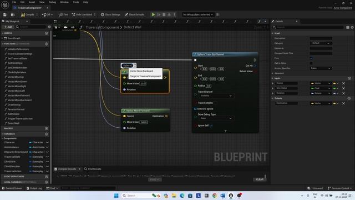Open the Tools menu
Viewport: 355px width, 200px height.
pos(76,2)
